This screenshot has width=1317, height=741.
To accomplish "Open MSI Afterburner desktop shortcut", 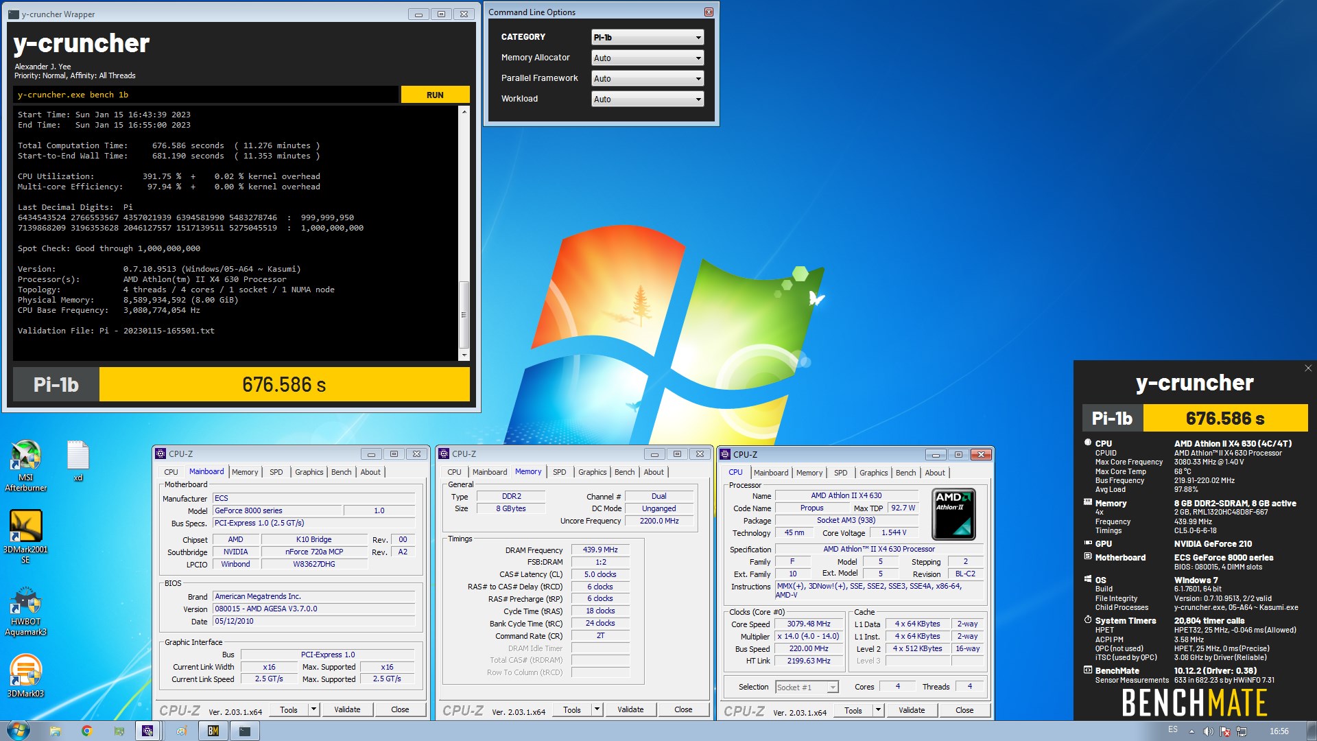I will tap(25, 466).
